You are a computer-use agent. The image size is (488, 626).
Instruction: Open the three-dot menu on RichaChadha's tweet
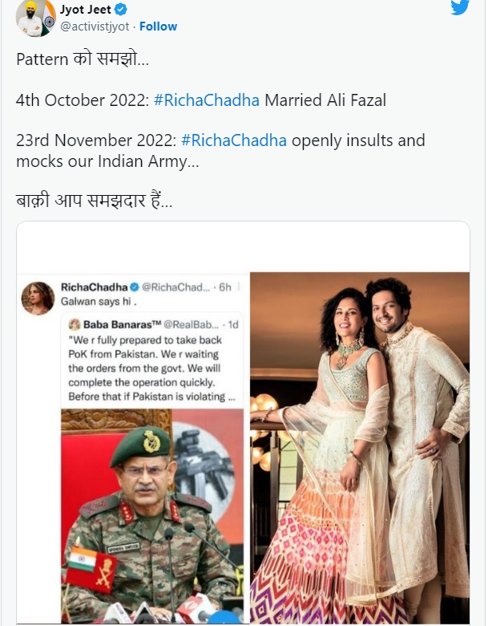[x=239, y=287]
